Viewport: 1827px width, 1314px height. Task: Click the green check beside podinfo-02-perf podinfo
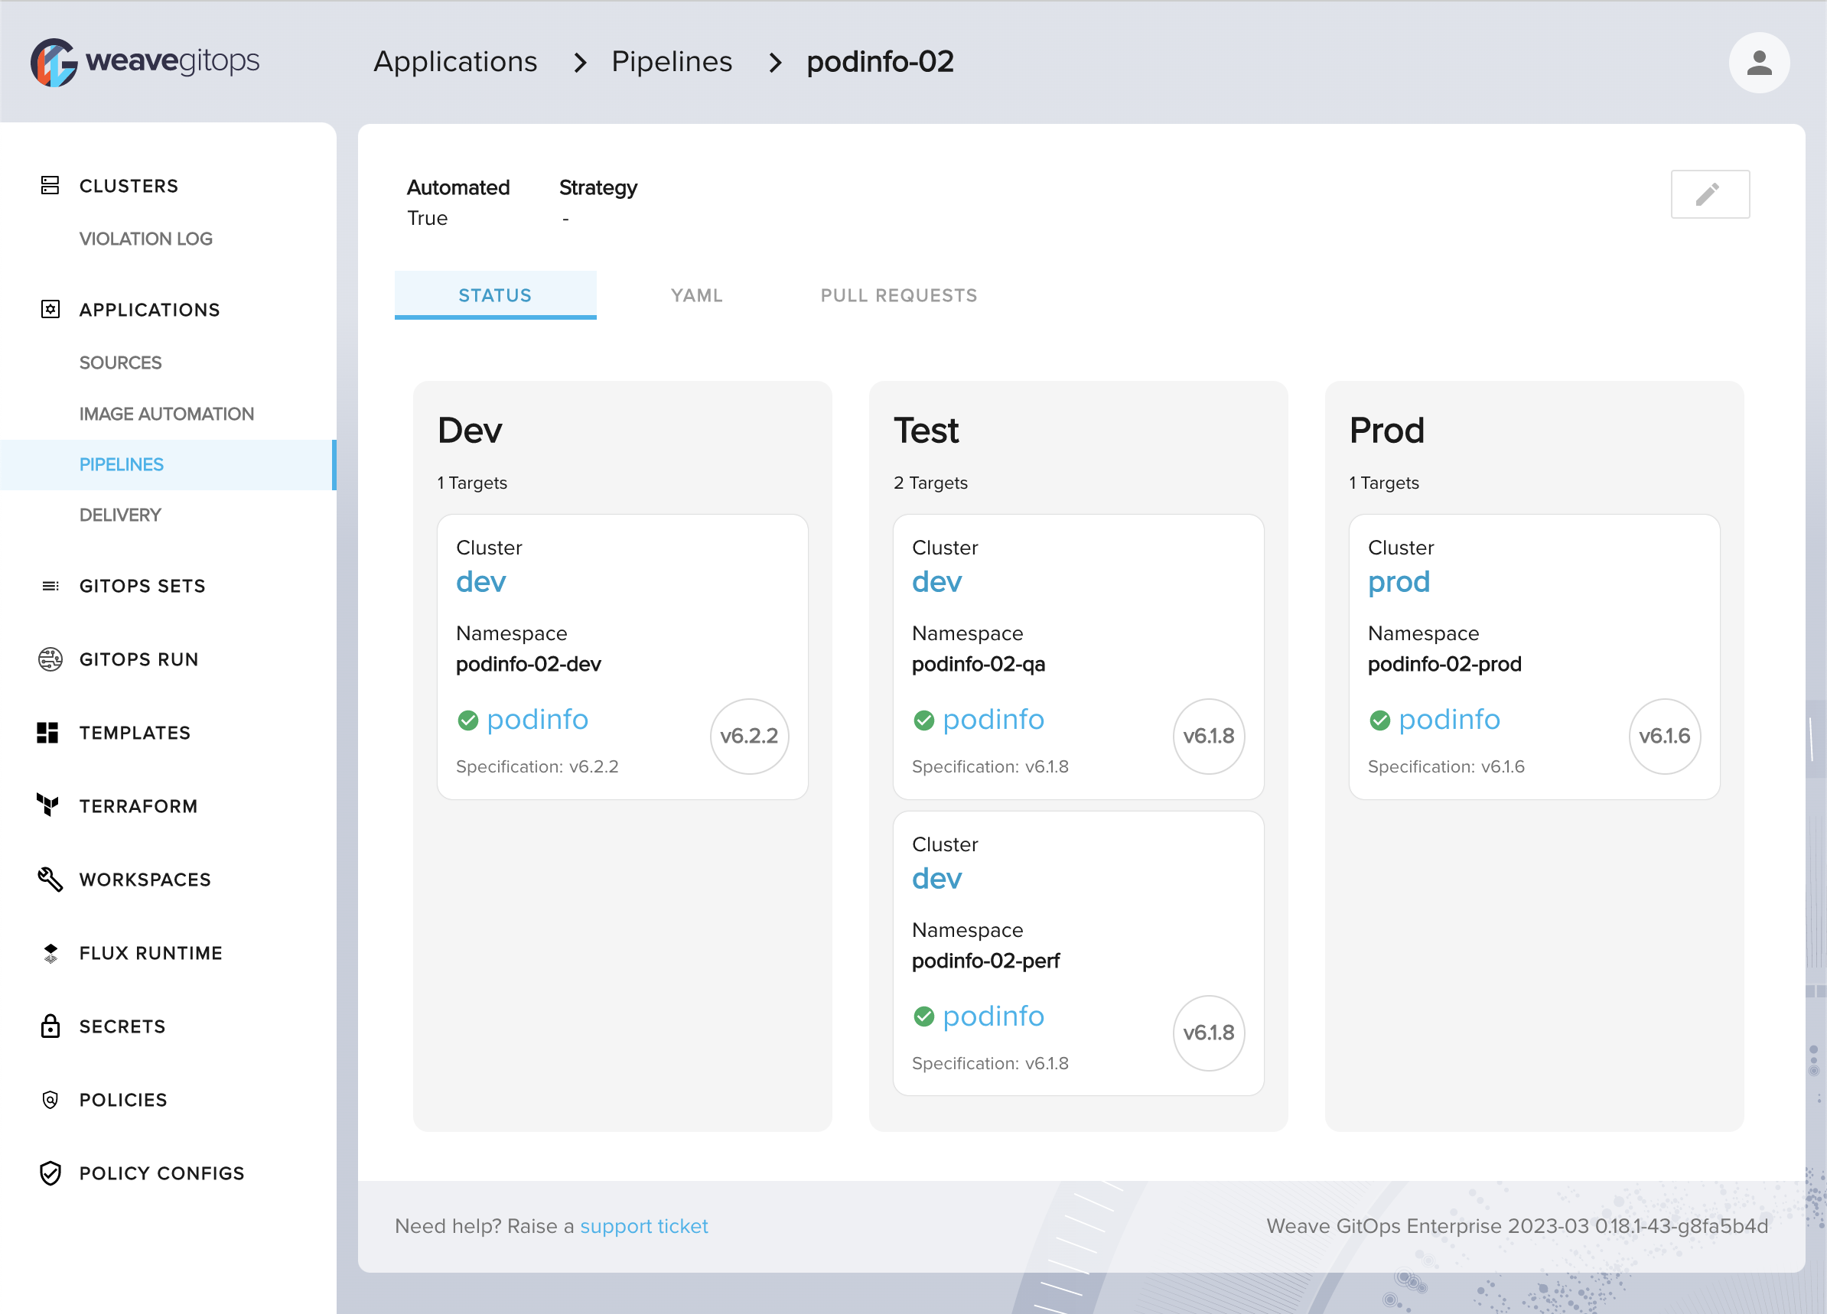point(924,1017)
